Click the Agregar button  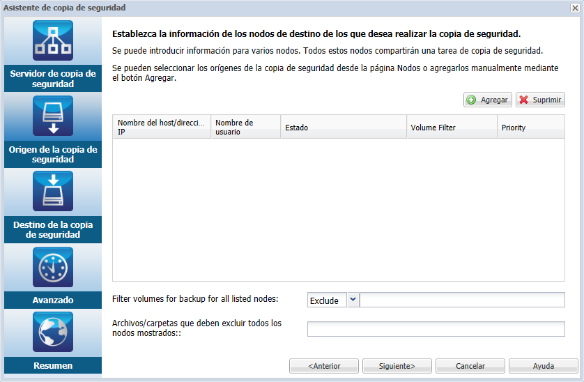(x=488, y=100)
